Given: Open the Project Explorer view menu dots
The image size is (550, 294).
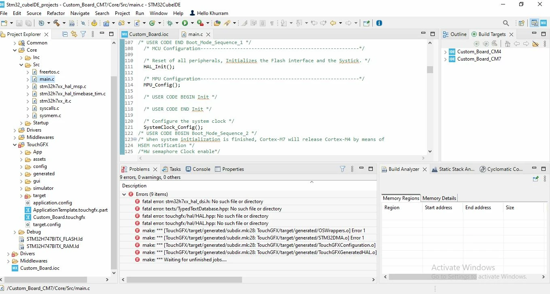Looking at the screenshot, I should (92, 34).
